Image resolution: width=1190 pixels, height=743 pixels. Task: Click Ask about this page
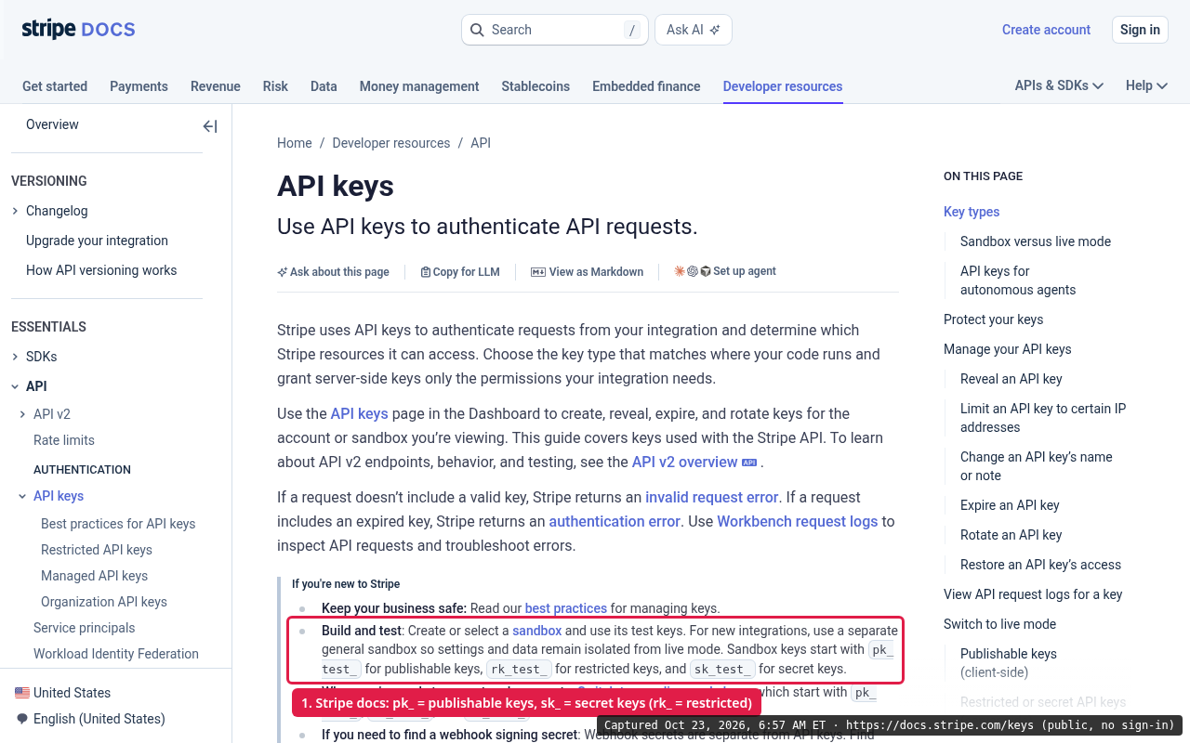(x=334, y=272)
